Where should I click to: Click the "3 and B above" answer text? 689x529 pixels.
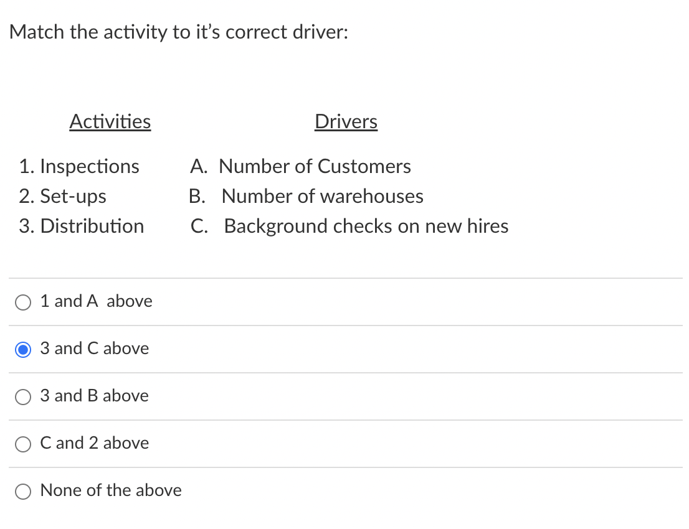(x=94, y=396)
